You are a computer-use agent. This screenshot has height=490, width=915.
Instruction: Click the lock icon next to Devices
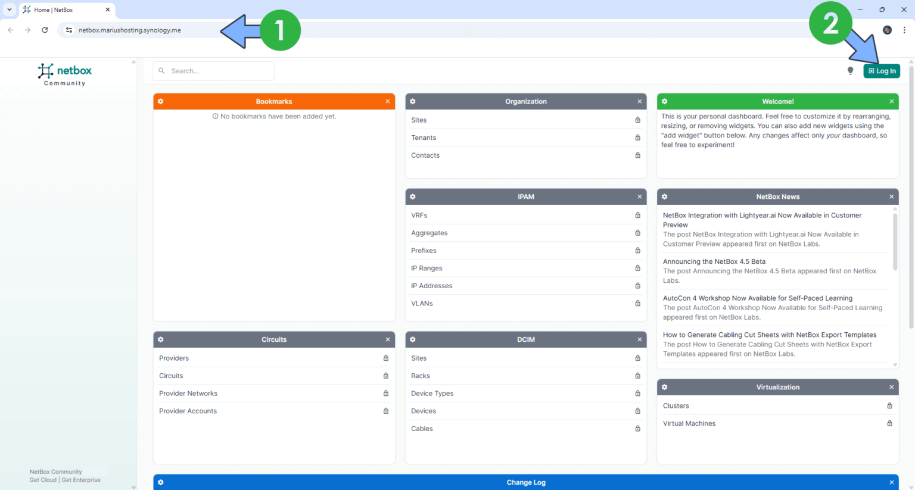click(x=637, y=411)
